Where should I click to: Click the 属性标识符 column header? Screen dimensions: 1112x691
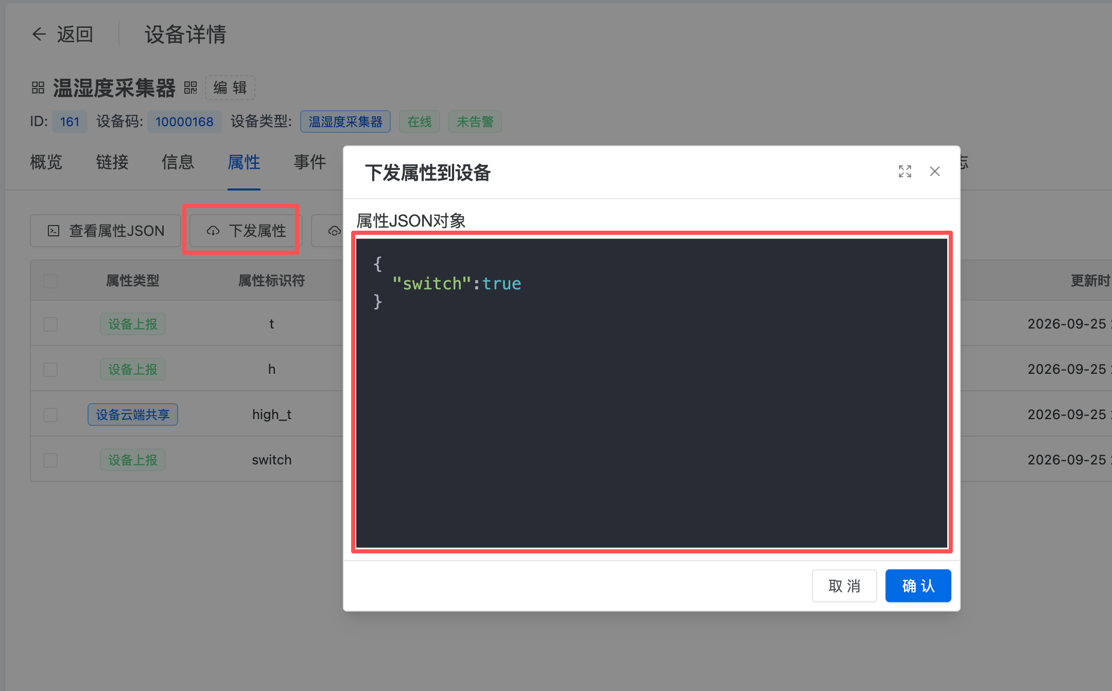pyautogui.click(x=272, y=281)
